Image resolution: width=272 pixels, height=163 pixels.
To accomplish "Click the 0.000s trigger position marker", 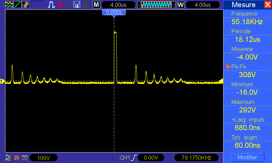I will tap(114, 13).
